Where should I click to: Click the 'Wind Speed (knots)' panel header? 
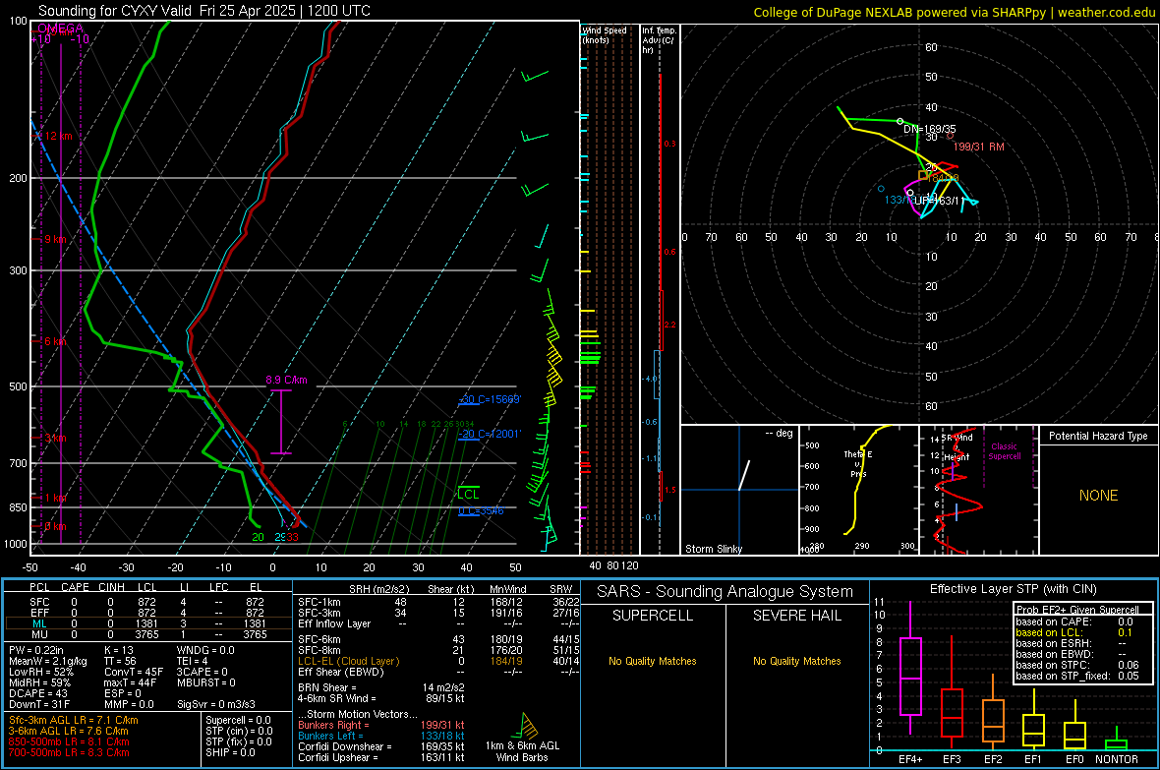(x=605, y=34)
